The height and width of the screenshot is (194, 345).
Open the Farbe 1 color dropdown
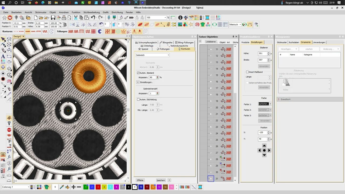click(270, 104)
